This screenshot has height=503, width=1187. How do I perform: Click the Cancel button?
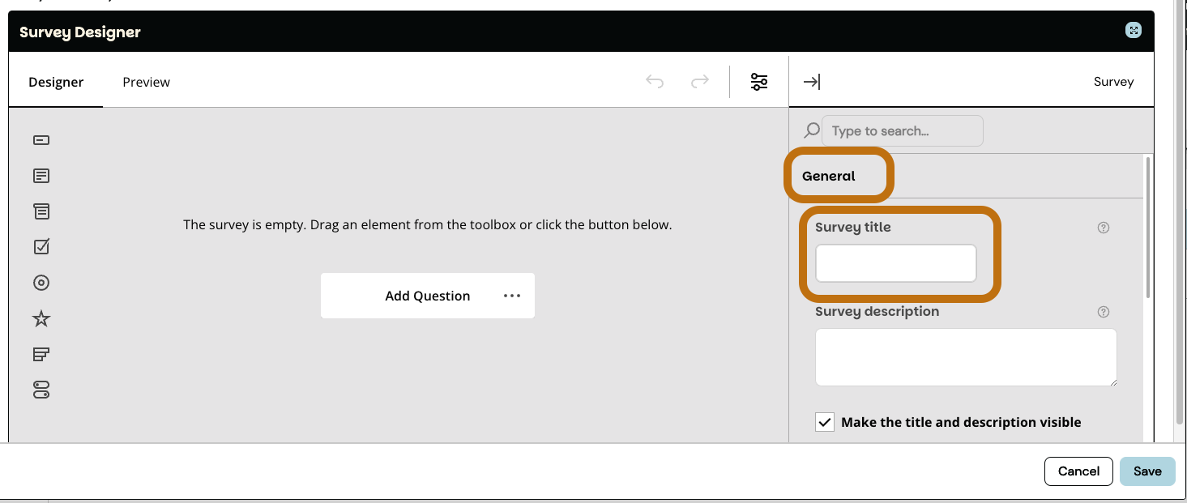coord(1078,471)
